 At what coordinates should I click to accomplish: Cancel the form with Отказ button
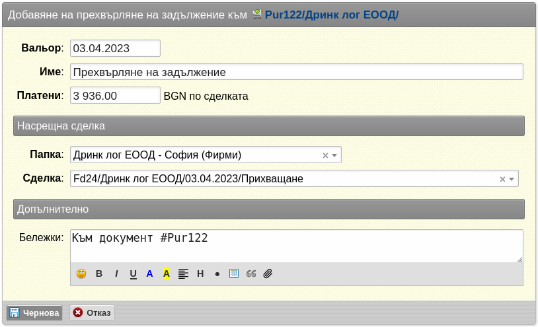(x=92, y=312)
